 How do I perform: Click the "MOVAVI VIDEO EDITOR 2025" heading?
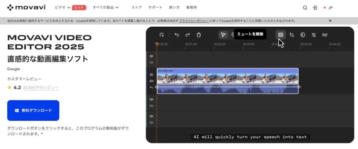pos(49,42)
